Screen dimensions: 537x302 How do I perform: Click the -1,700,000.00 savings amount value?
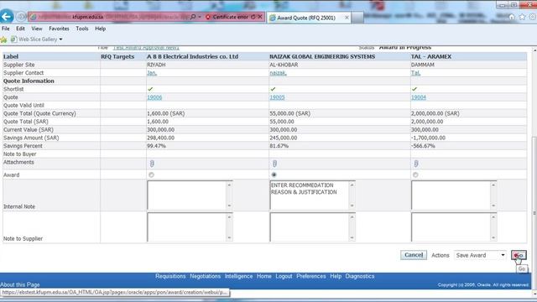(428, 138)
